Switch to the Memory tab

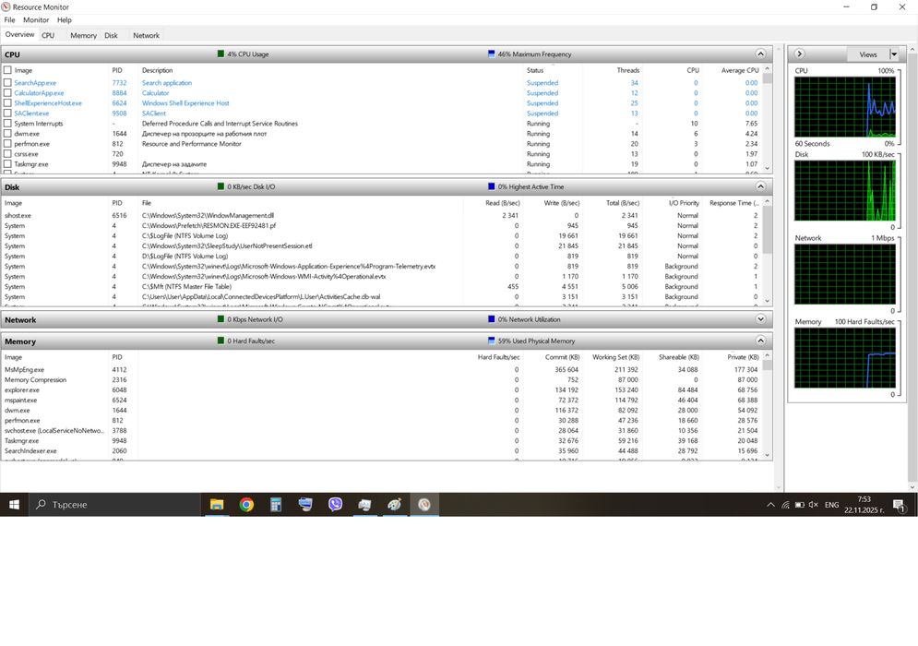tap(84, 35)
